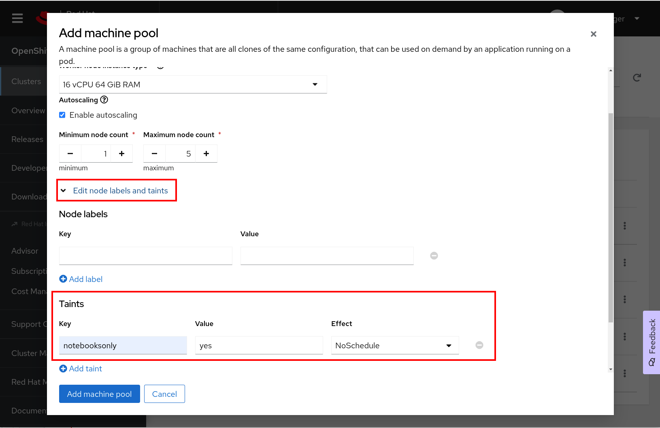
Task: Click the refresh icon behind the modal
Action: (637, 77)
